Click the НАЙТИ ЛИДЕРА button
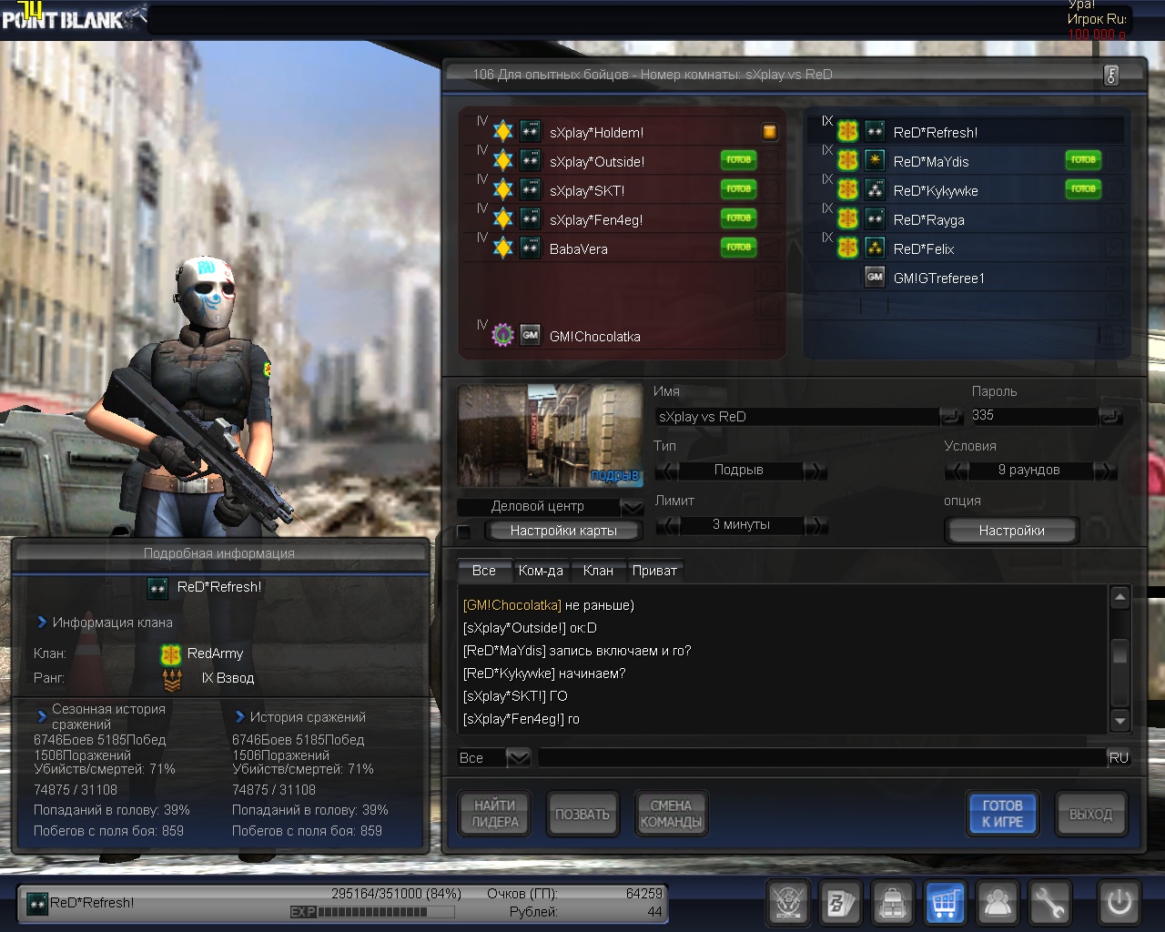The height and width of the screenshot is (932, 1165). click(x=495, y=814)
